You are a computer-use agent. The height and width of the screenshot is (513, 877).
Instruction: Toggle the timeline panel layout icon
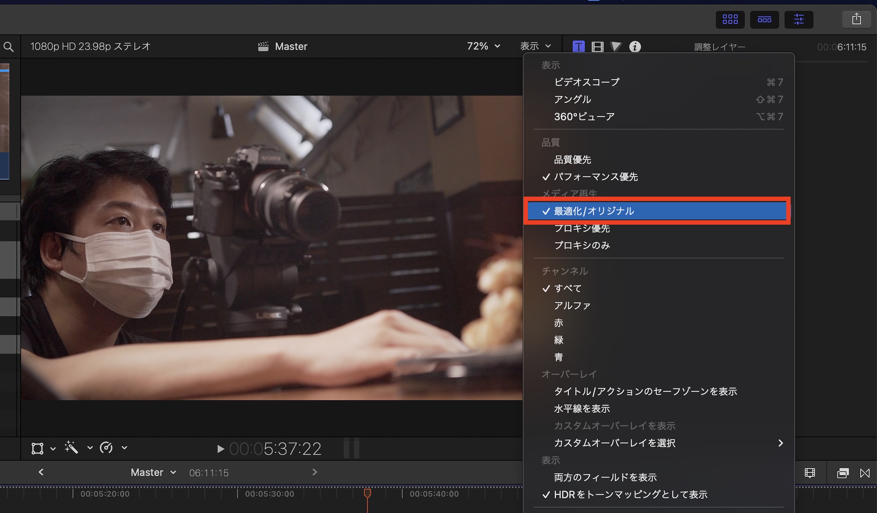click(764, 19)
